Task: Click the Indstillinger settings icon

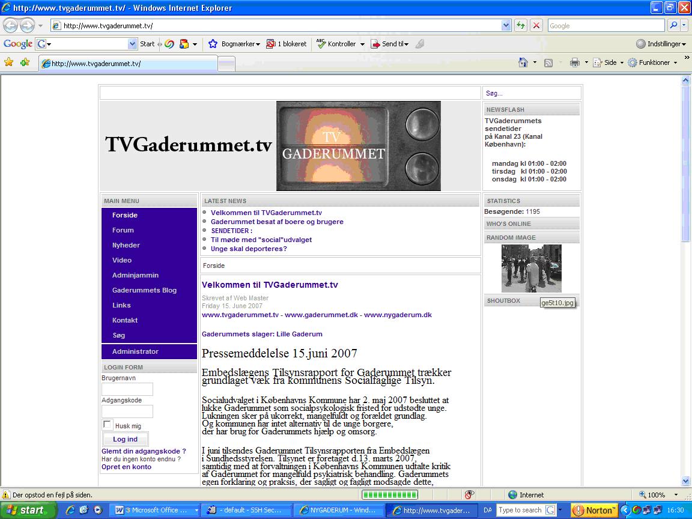Action: coord(641,44)
